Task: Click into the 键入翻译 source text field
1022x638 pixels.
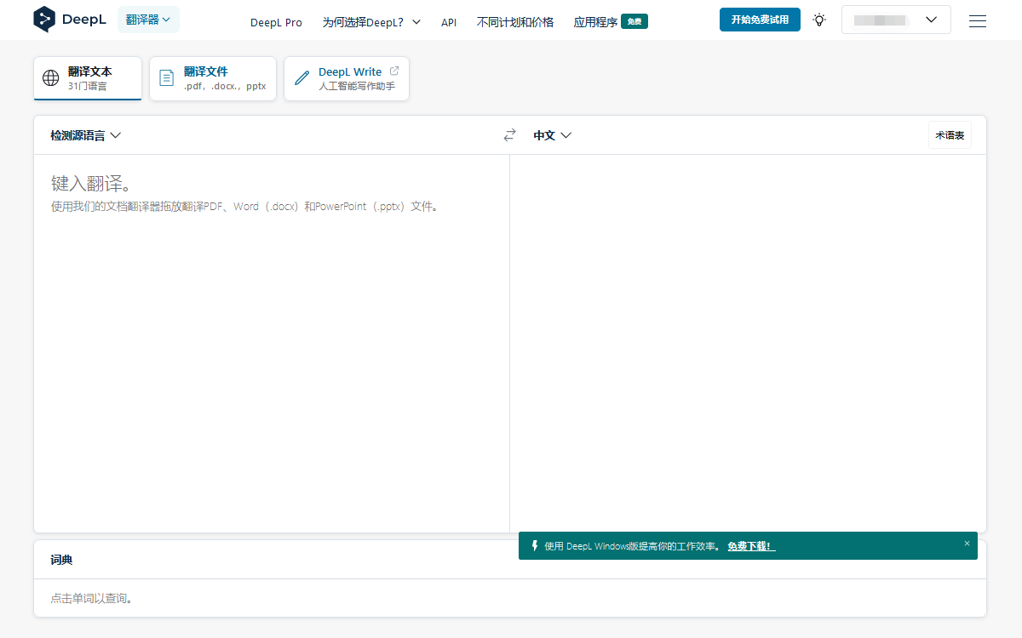Action: pyautogui.click(x=272, y=343)
